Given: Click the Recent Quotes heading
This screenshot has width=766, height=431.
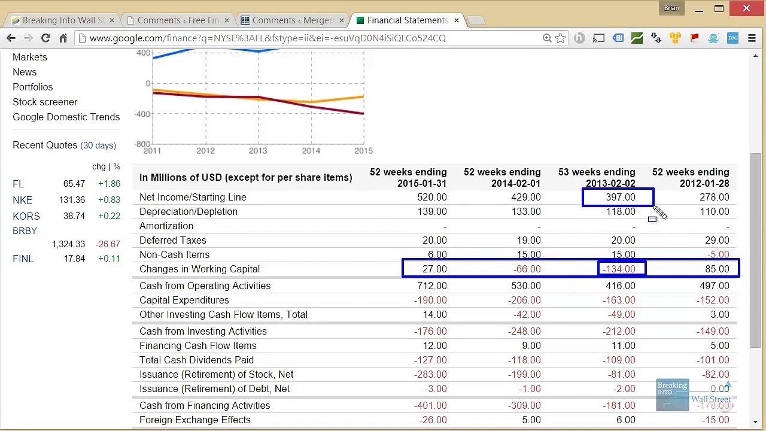Looking at the screenshot, I should (x=45, y=145).
